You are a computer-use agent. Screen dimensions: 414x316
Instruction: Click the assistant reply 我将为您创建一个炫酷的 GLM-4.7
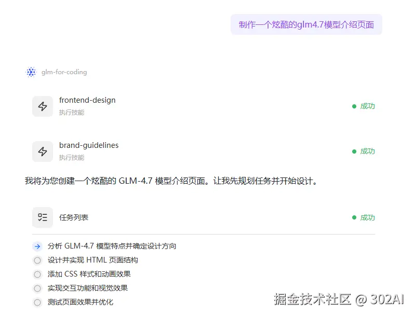171,181
